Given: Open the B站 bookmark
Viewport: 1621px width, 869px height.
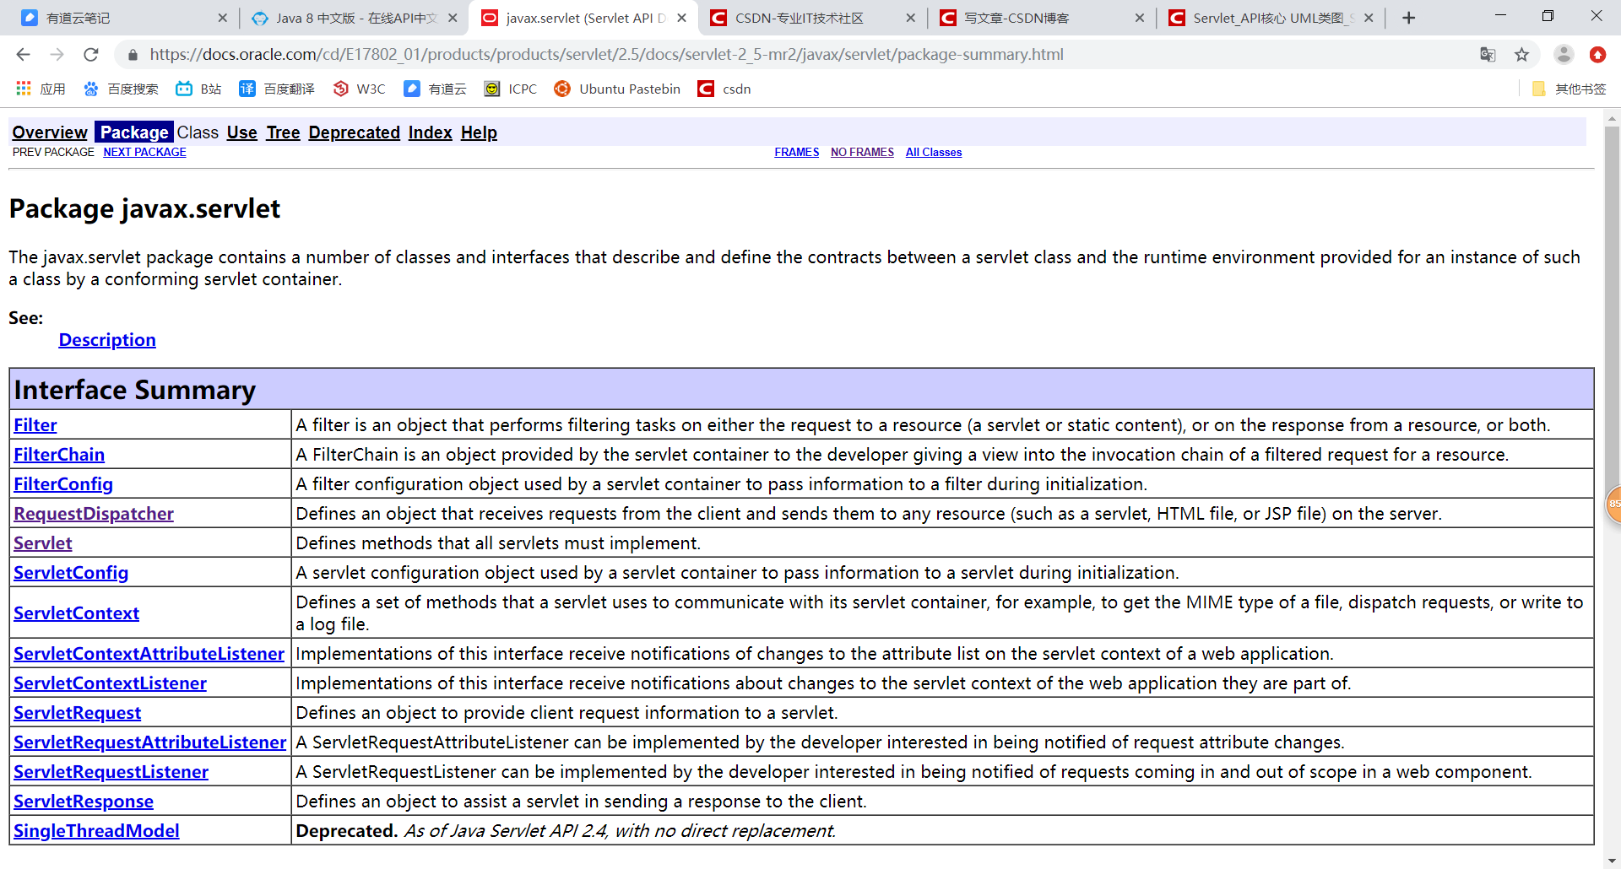Looking at the screenshot, I should 198,89.
